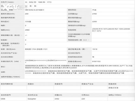Click the anti-lock brake value 有
The image size is (135, 101).
93,57
